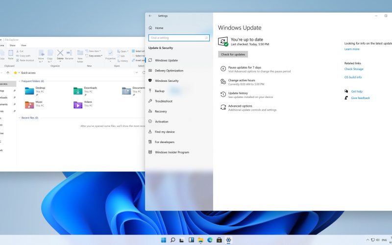This screenshot has height=245, width=392.
Task: Click the Find a setting search box
Action: [x=179, y=38]
